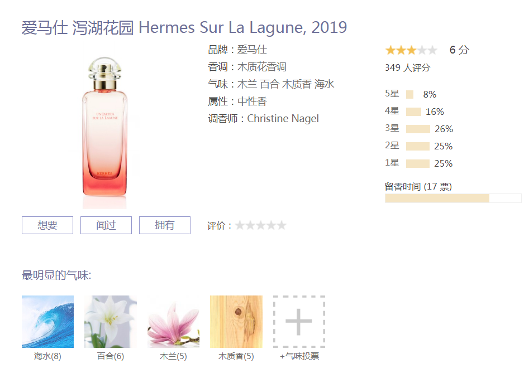
Task: Open the magnolia 木兰 scent image
Action: 173,321
